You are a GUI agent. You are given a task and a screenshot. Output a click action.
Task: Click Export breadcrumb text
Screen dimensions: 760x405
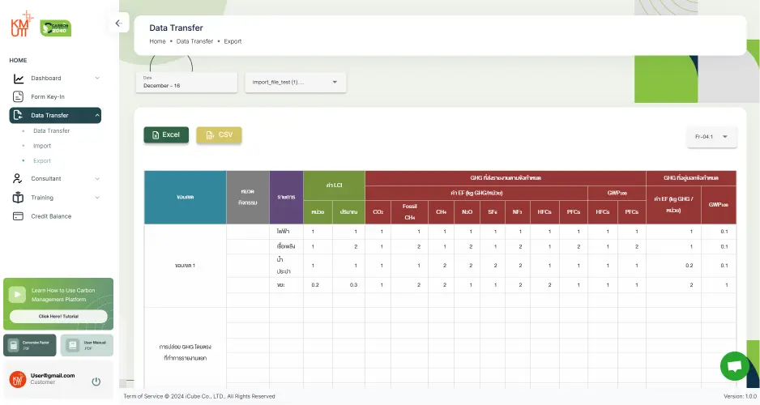(x=233, y=41)
